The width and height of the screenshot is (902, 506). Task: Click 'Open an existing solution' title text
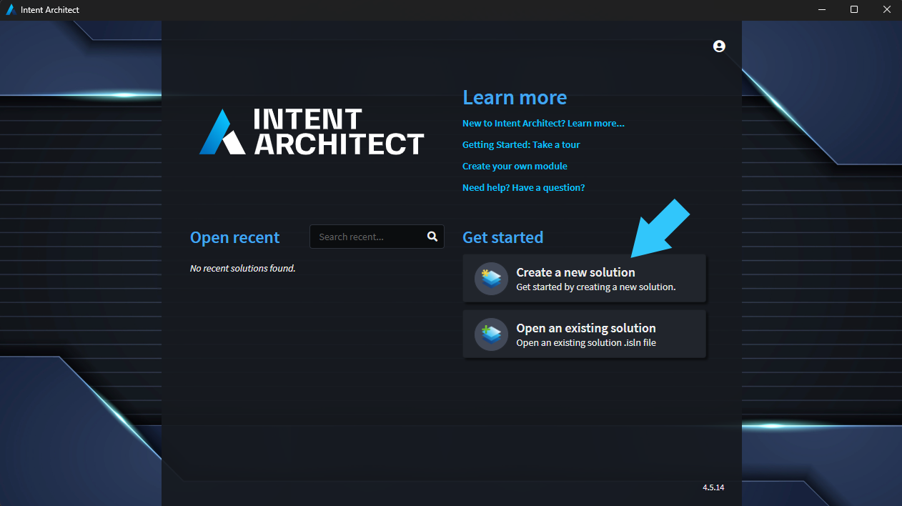pos(586,328)
